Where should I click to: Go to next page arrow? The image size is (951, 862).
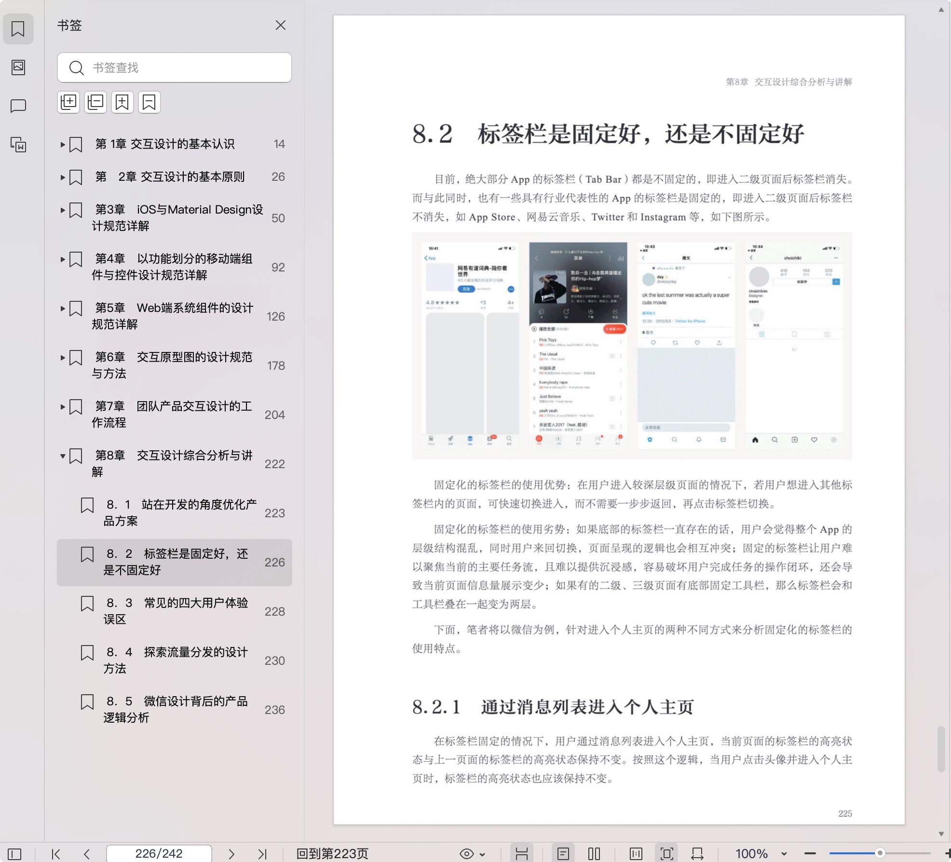point(231,854)
